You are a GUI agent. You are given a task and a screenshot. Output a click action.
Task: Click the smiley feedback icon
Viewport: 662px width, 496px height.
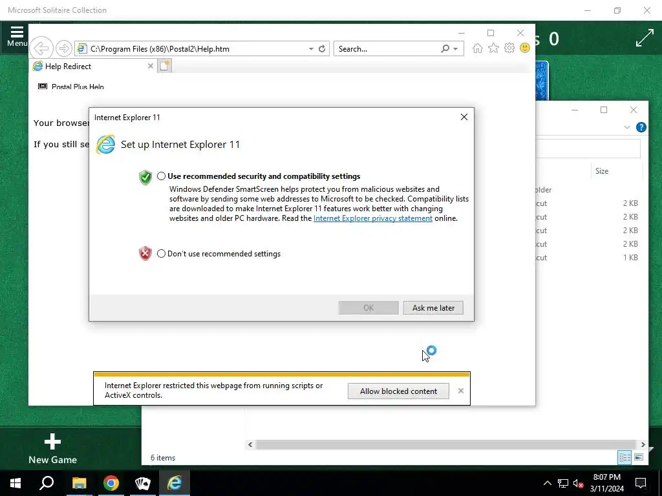click(x=525, y=48)
